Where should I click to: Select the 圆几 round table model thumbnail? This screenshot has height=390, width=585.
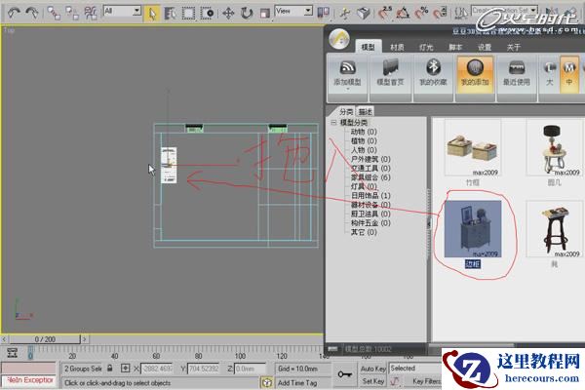click(555, 148)
